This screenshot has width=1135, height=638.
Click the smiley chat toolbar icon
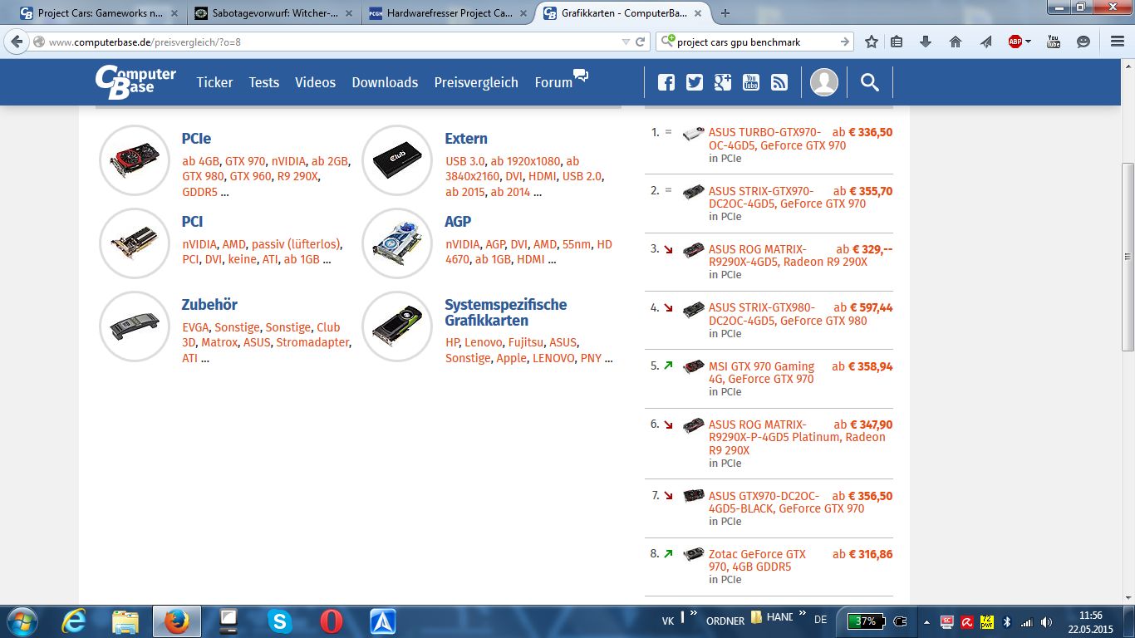(1083, 42)
